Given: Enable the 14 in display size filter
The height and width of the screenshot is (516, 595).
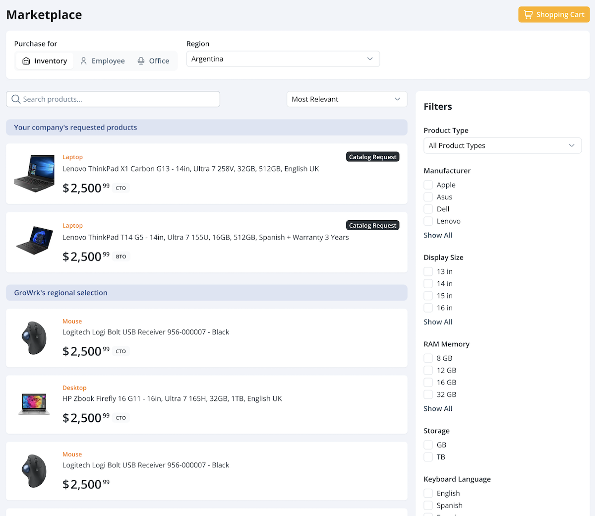Looking at the screenshot, I should click(x=428, y=284).
